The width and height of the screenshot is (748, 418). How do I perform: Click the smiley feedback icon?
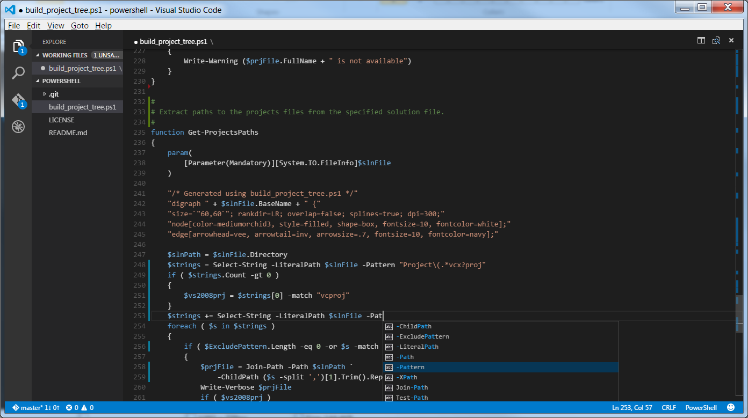[731, 407]
